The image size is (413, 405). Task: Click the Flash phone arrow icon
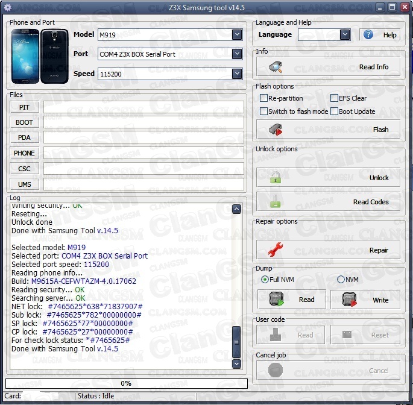coord(276,130)
